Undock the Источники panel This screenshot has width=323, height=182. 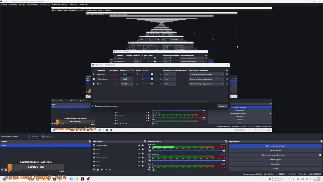point(145,141)
